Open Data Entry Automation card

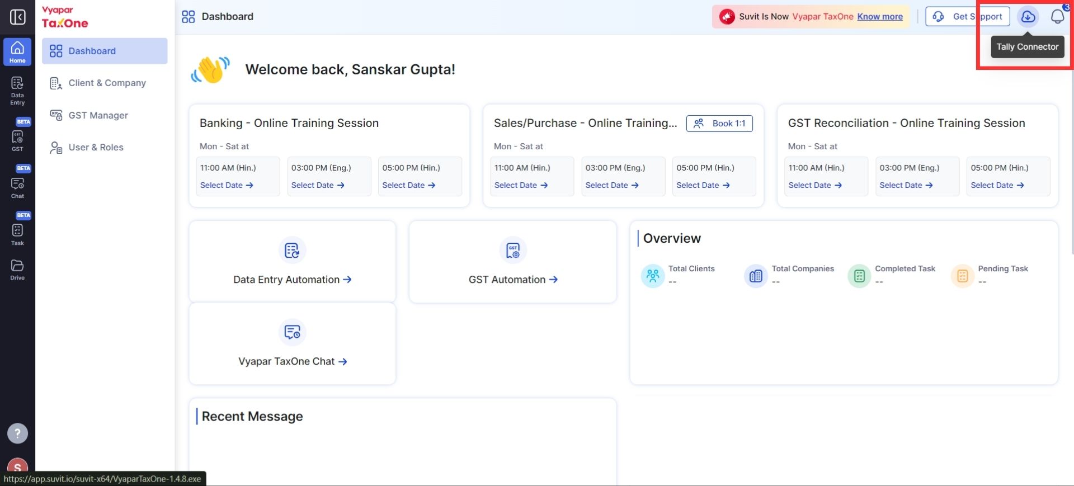292,261
